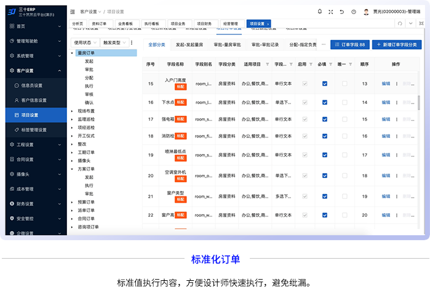Viewport: 430px width, 287px height.
Task: Toggle fullscreen with the expand icon
Action: coord(330,11)
